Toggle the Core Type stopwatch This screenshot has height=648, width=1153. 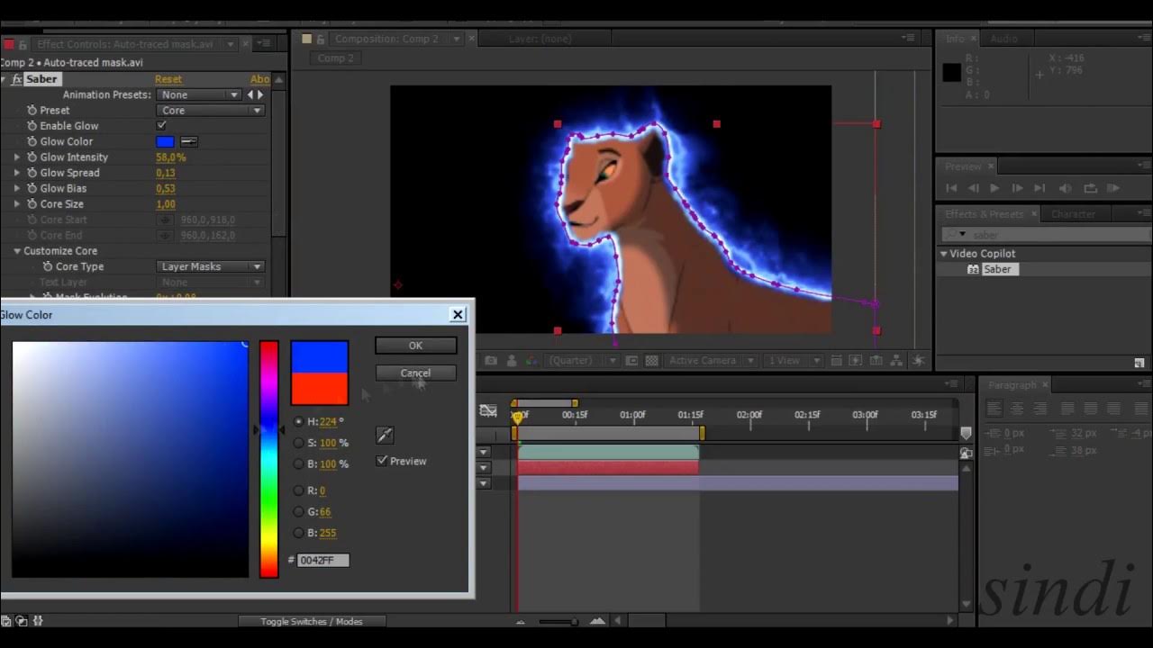point(48,266)
